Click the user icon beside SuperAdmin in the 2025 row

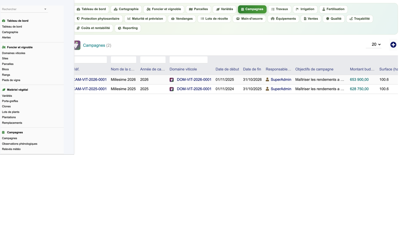[x=267, y=89]
